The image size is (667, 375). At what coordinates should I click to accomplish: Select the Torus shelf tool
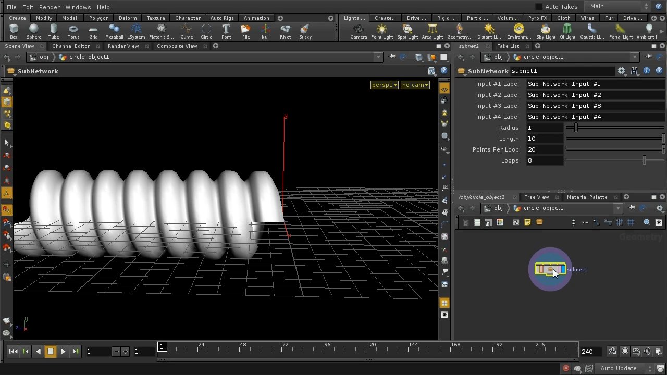73,31
